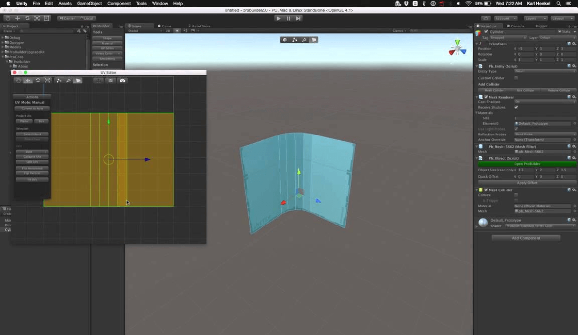Open the Component menu
The image size is (578, 335).
click(119, 3)
